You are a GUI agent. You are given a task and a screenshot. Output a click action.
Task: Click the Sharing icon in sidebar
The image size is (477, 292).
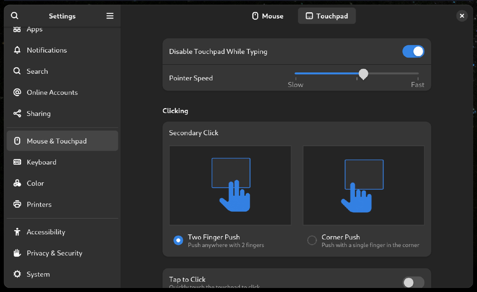tap(17, 113)
